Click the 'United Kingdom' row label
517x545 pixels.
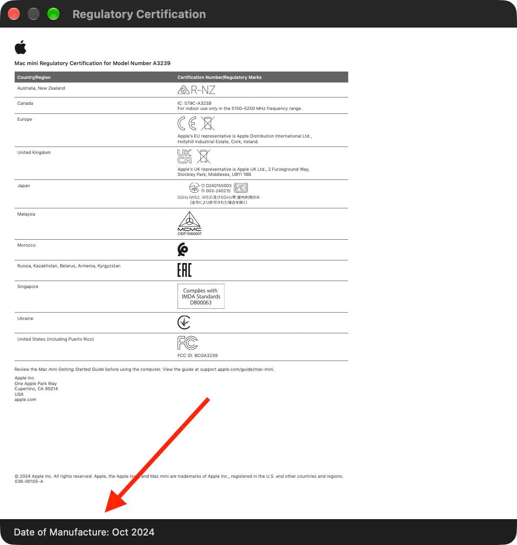click(34, 153)
